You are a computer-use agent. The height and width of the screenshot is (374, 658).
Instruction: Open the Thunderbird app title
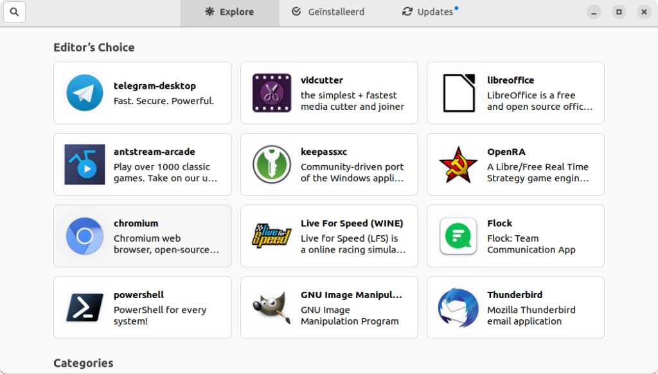515,295
